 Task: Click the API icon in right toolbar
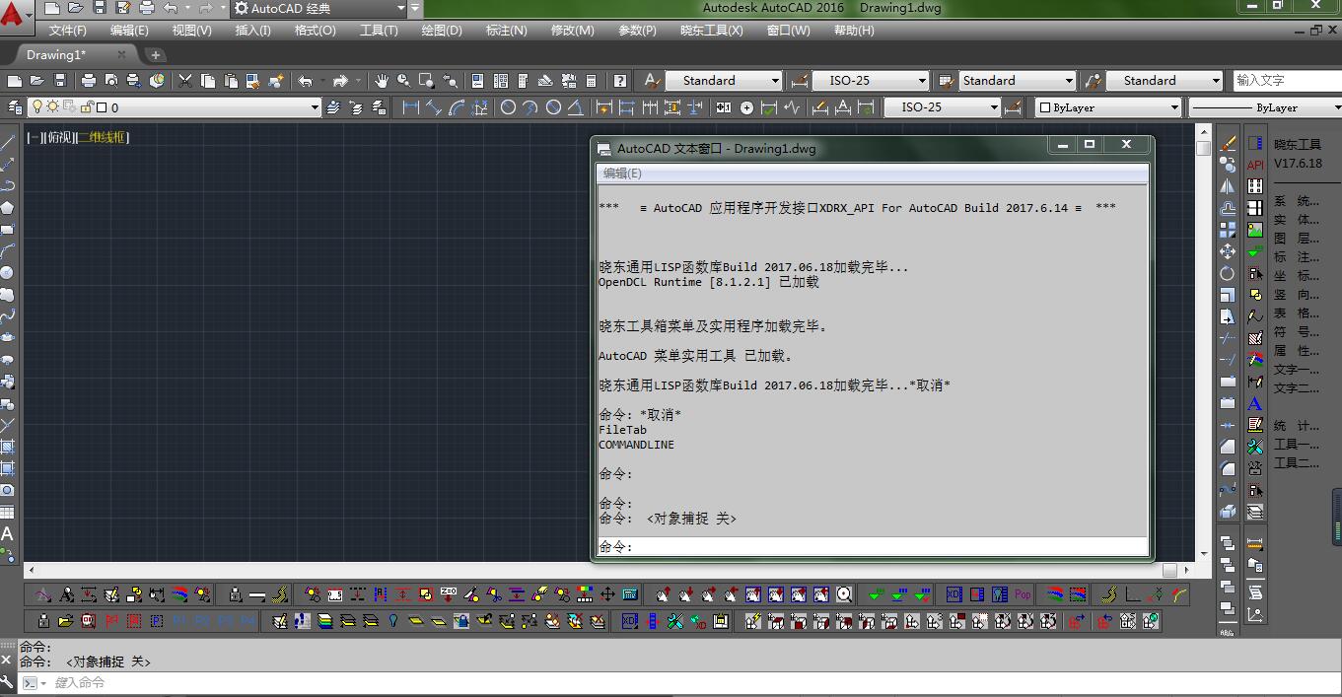coord(1255,165)
